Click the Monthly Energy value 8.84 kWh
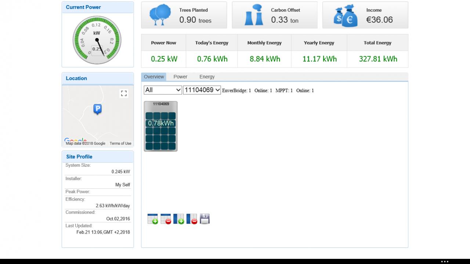The width and height of the screenshot is (470, 264). pyautogui.click(x=265, y=59)
